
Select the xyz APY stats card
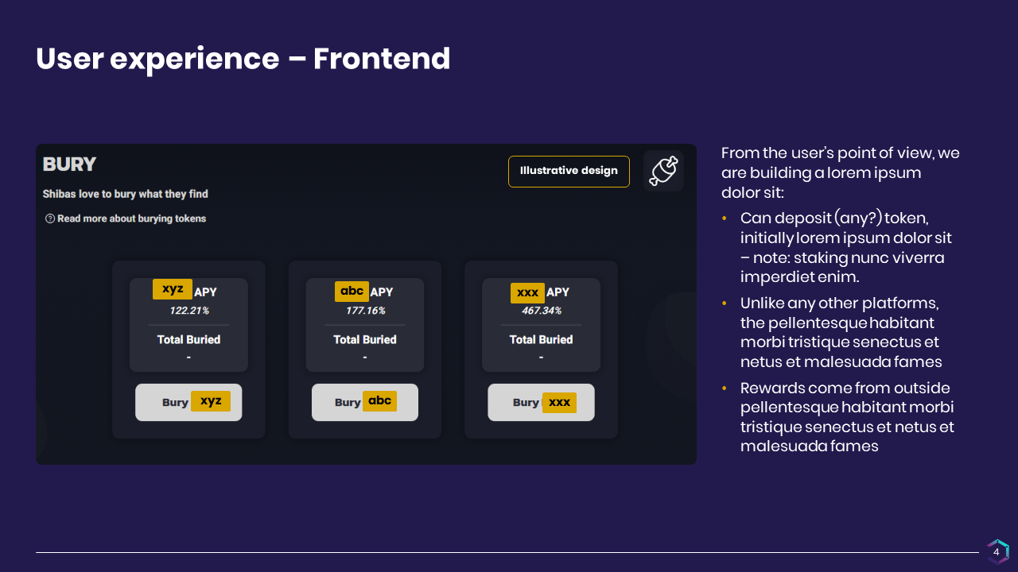[188, 325]
